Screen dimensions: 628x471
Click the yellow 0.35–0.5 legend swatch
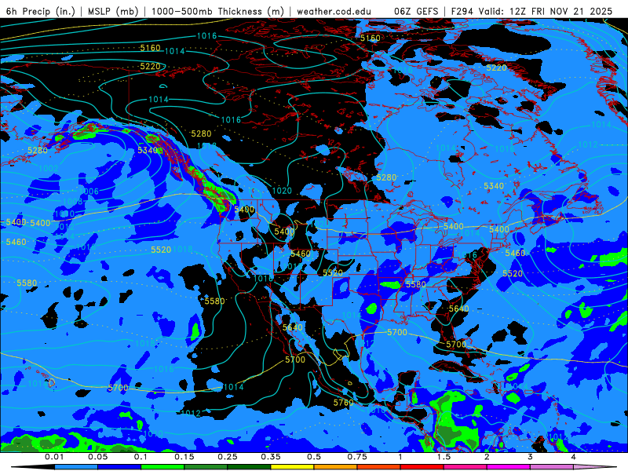(x=292, y=467)
